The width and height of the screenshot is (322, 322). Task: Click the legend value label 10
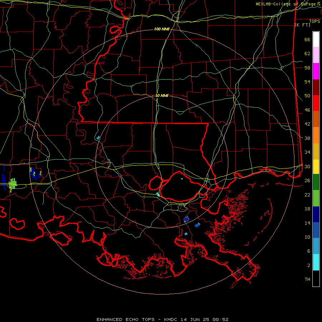[307, 237]
